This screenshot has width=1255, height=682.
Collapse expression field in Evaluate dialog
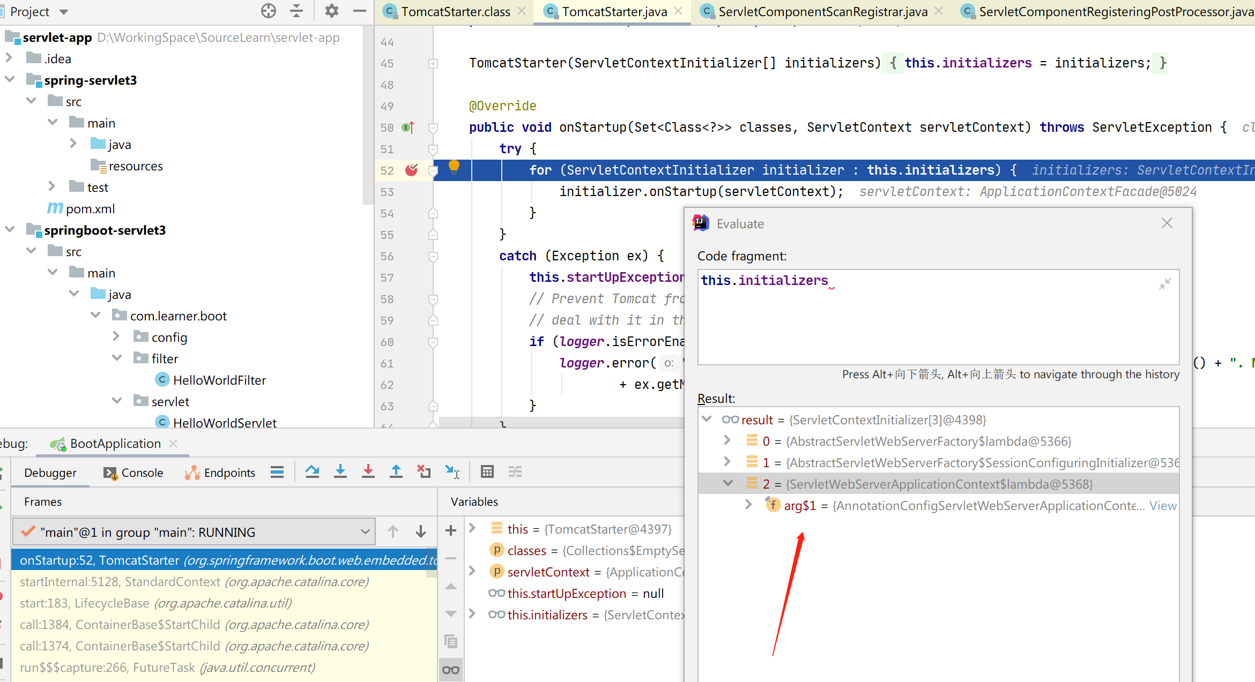[1164, 284]
